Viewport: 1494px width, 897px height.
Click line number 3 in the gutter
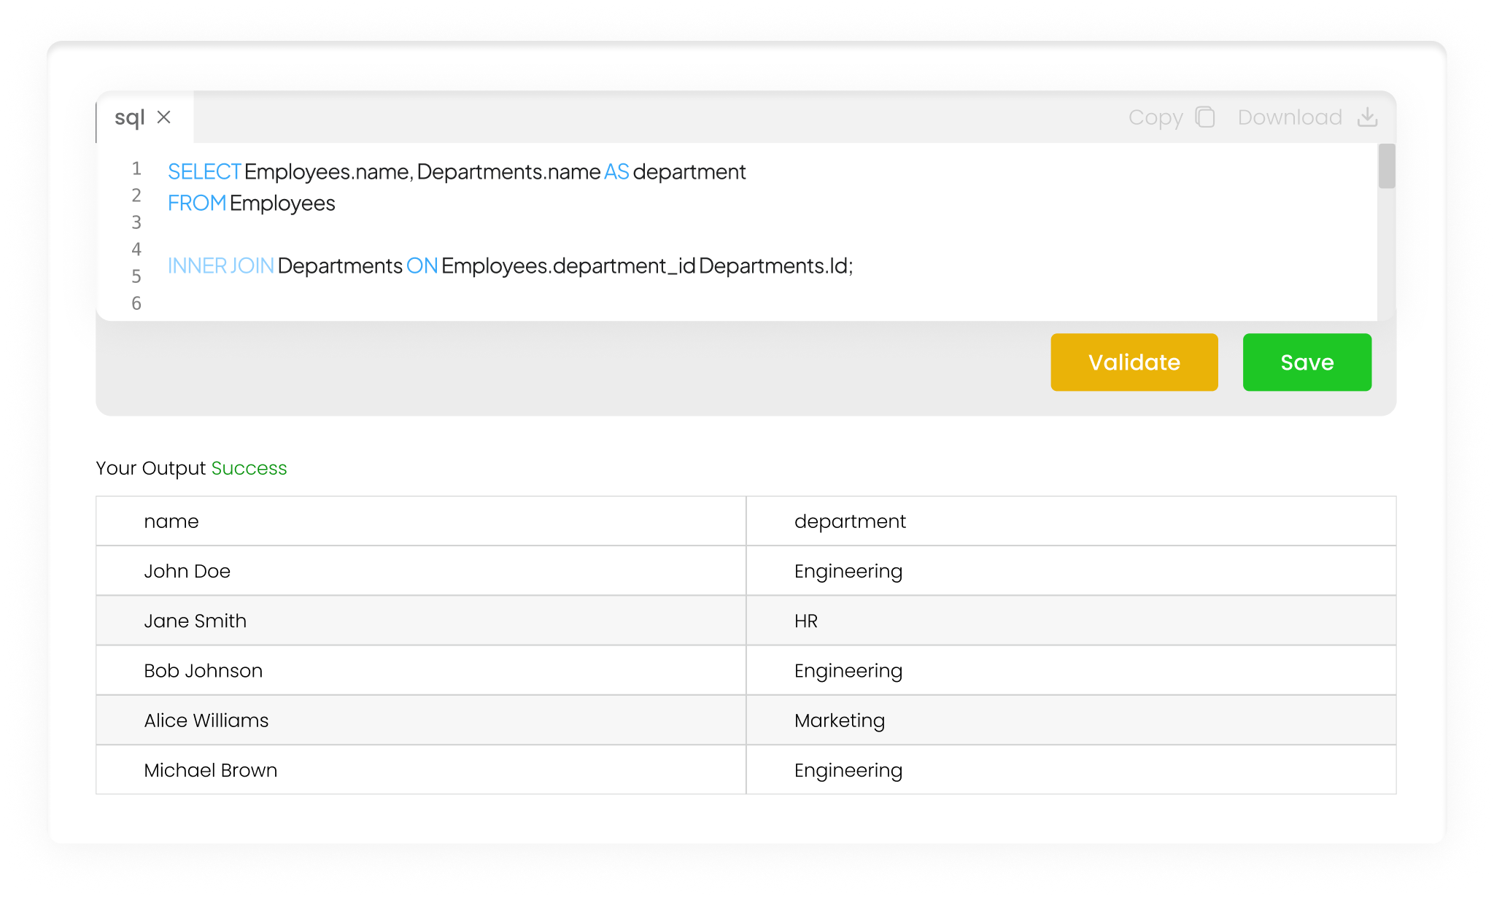point(136,222)
